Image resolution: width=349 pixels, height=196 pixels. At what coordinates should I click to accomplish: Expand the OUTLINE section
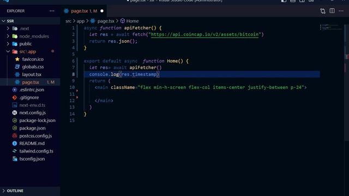[x=4, y=191]
